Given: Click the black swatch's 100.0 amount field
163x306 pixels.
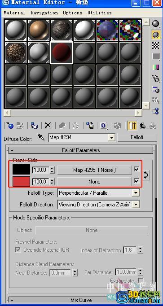Looking at the screenshot, I should tap(40, 170).
